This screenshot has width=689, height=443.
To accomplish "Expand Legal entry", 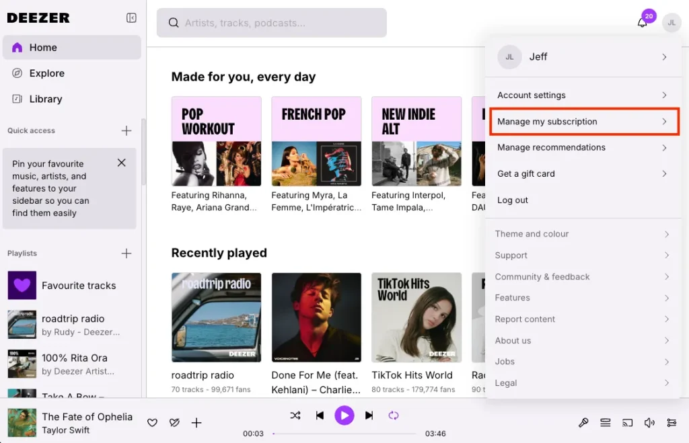I will click(x=583, y=383).
